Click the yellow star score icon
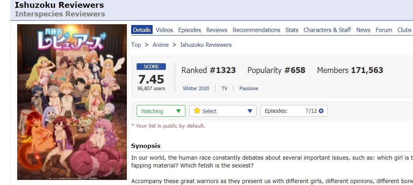Image resolution: width=413 pixels, height=185 pixels. pos(197,111)
